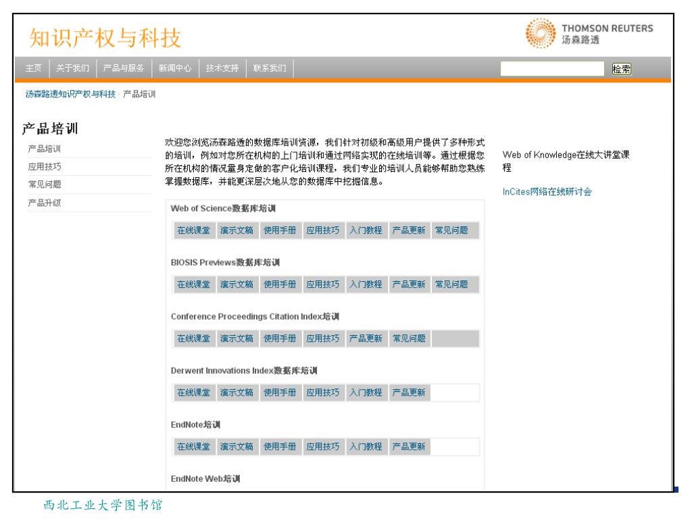The height and width of the screenshot is (519, 692).
Task: Open 应用技巧 under BIOSIS Previews
Action: coord(323,285)
